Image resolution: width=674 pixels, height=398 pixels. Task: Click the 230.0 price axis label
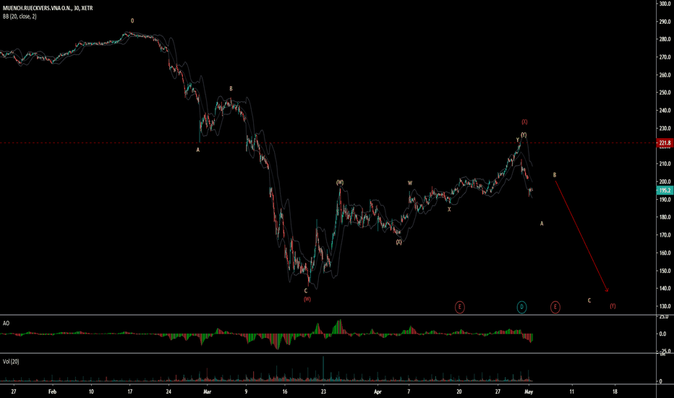[x=665, y=128]
